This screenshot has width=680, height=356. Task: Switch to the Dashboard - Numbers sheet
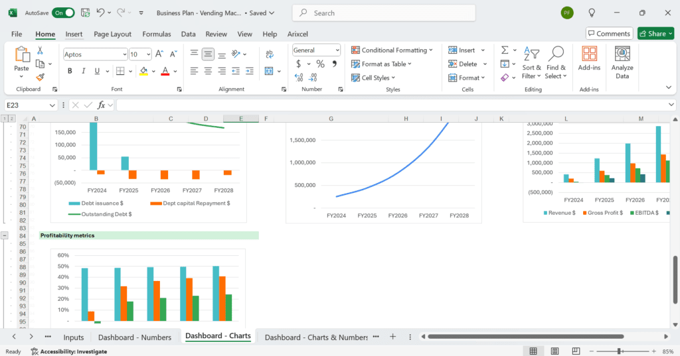click(x=135, y=337)
